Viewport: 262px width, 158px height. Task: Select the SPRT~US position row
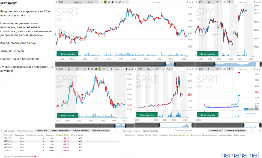[61, 141]
